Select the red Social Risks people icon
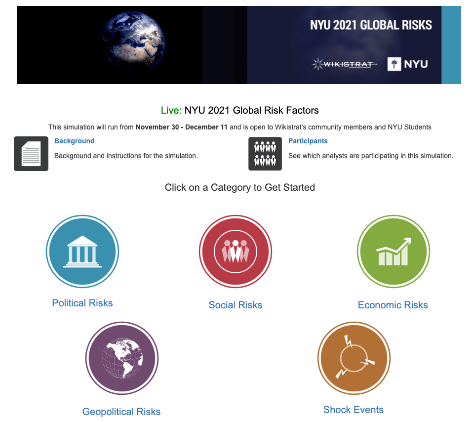473x422 pixels. point(236,252)
